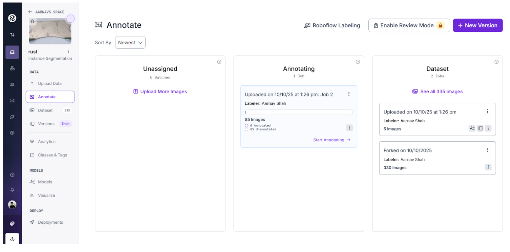
Task: Click the Roboflow logo icon
Action: click(12, 18)
